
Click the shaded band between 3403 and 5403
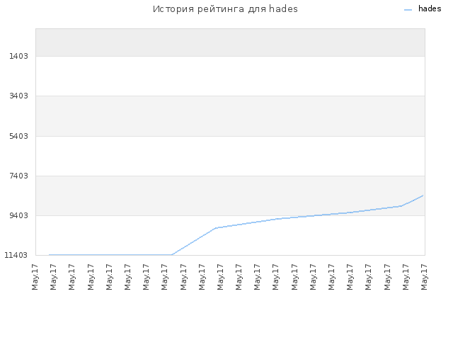(x=230, y=116)
